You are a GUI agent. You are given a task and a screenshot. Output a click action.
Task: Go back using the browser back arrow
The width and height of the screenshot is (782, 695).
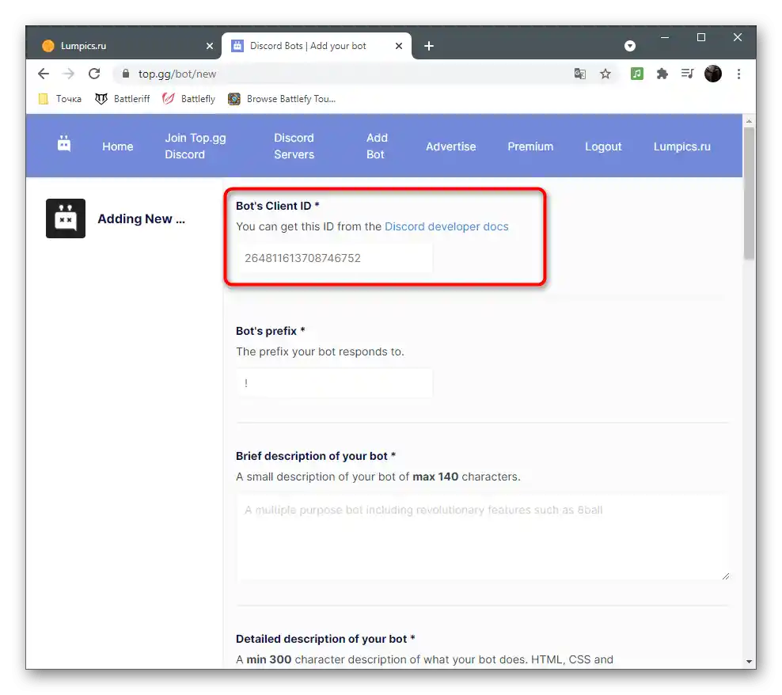(44, 74)
